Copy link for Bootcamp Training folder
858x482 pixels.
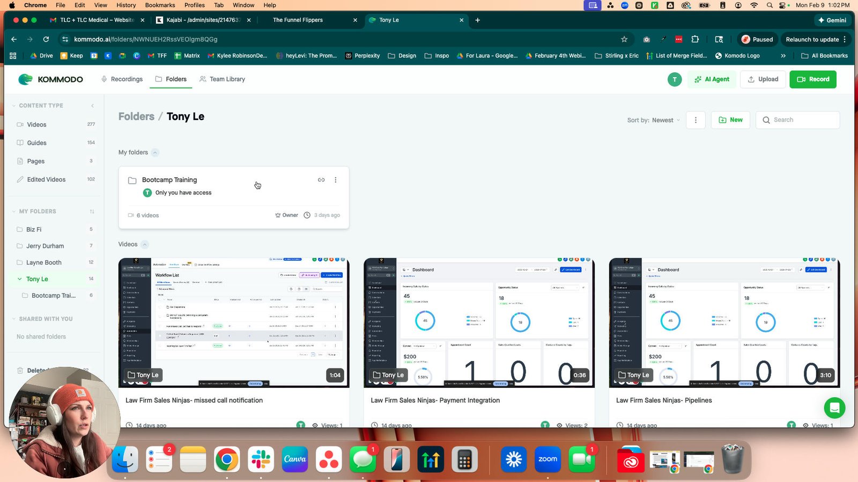click(x=321, y=180)
